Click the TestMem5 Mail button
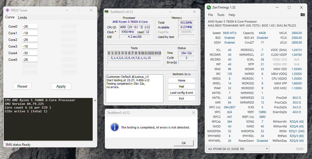The height and width of the screenshot is (159, 312). 182,86
